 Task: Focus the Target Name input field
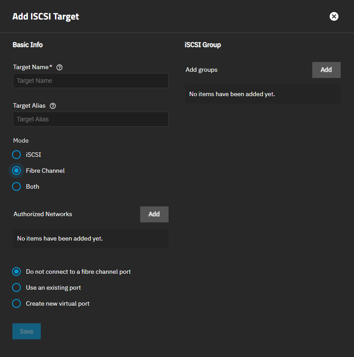coord(90,81)
